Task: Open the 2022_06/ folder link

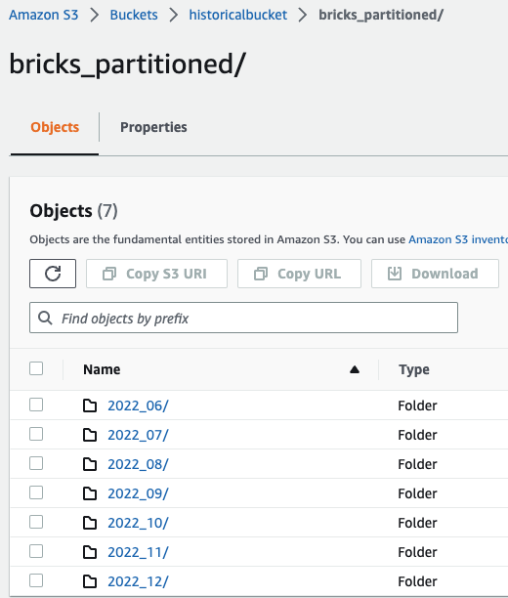Action: pos(138,406)
